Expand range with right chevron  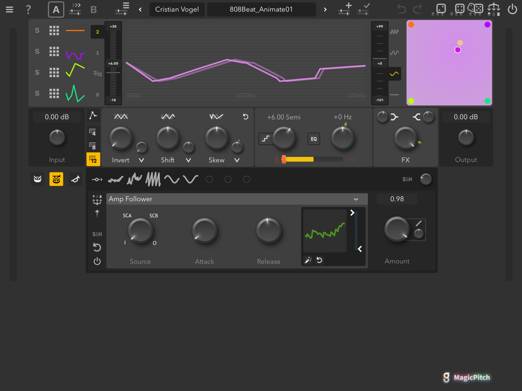pos(352,213)
